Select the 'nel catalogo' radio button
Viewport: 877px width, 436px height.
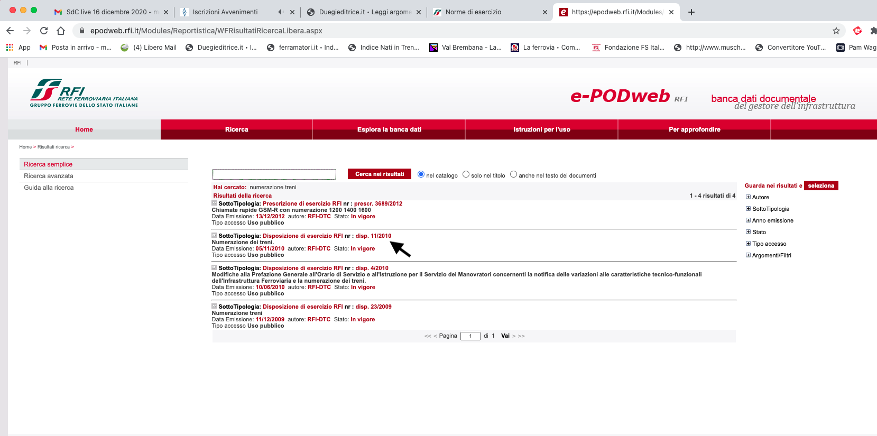421,174
